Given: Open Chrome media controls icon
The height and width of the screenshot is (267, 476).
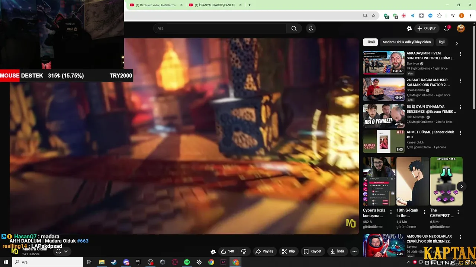Looking at the screenshot, I should [453, 16].
